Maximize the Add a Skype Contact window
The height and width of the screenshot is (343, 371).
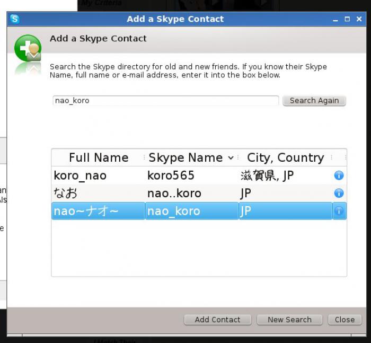click(x=347, y=19)
